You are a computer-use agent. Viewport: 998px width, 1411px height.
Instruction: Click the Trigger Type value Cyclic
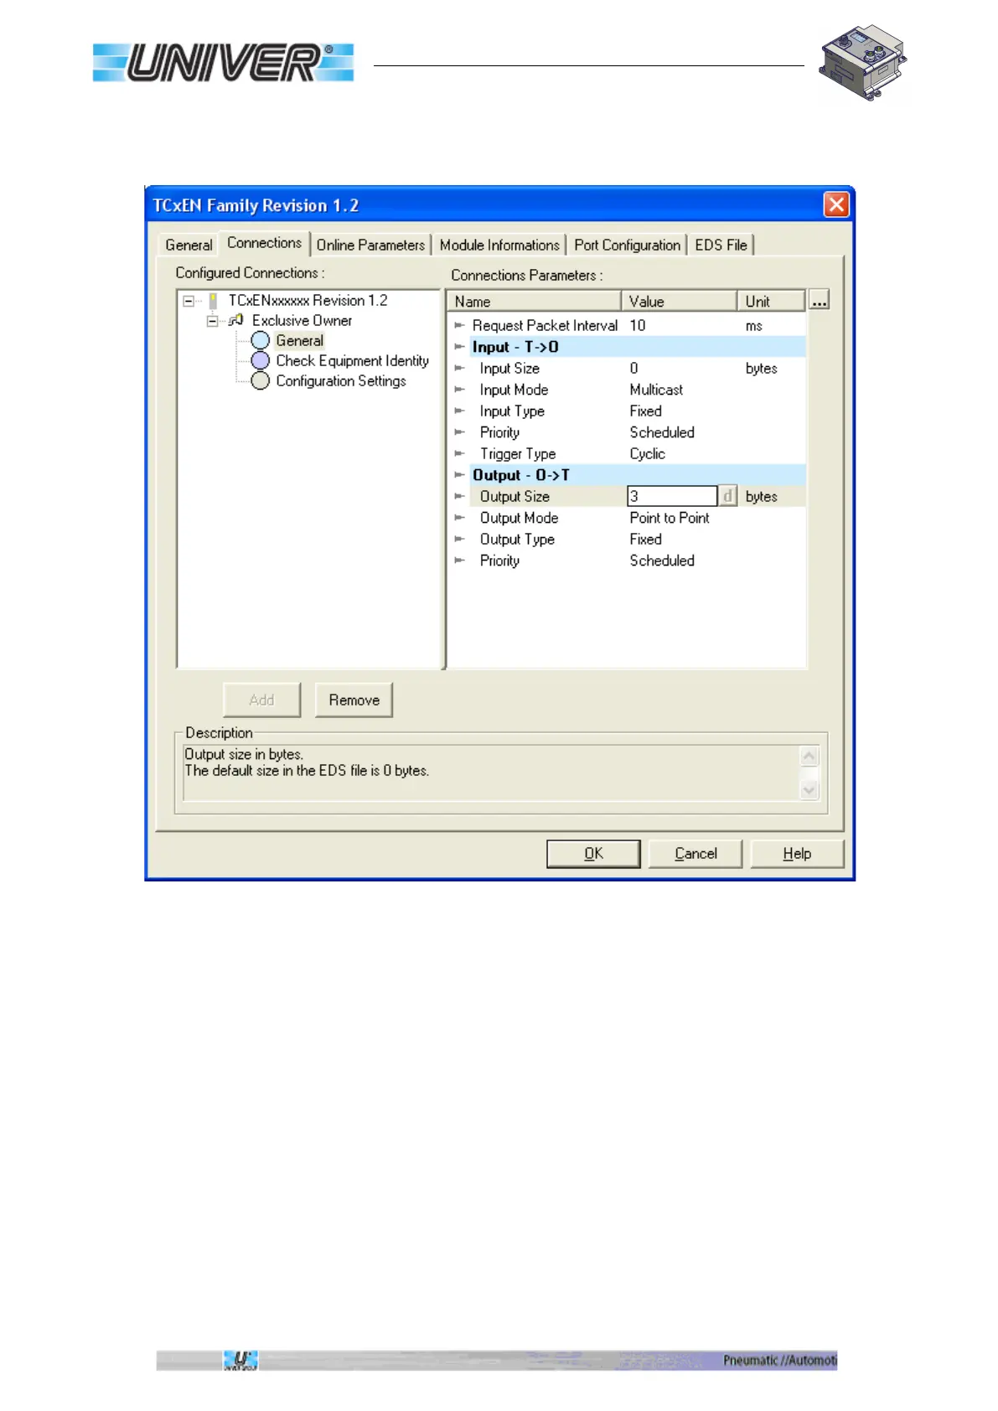click(647, 453)
